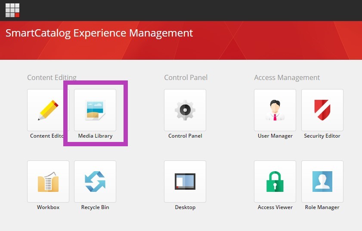Launch the Control Panel gear tile
This screenshot has height=231, width=362.
click(185, 110)
